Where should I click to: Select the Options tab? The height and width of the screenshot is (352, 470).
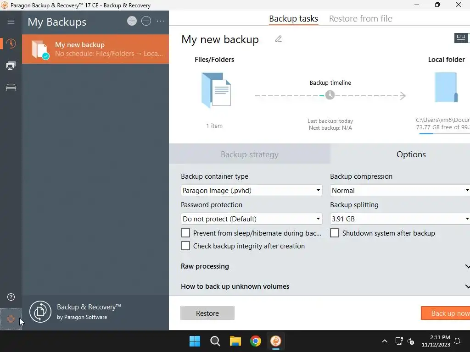(400, 154)
